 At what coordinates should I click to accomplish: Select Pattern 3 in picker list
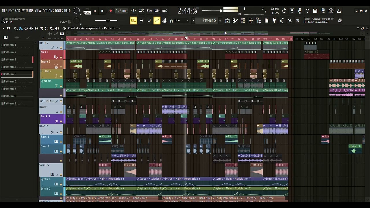click(x=17, y=60)
